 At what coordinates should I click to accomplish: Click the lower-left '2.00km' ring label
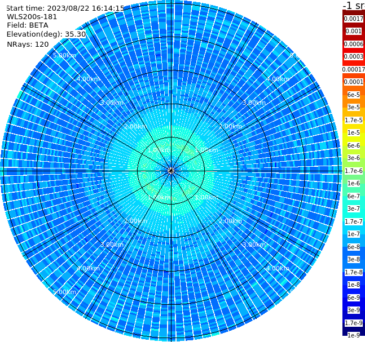pos(135,221)
